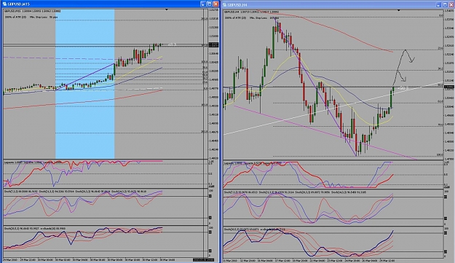Maximize the GBPUSD,M15 chart window
This screenshot has width=455, height=263.
point(209,4)
